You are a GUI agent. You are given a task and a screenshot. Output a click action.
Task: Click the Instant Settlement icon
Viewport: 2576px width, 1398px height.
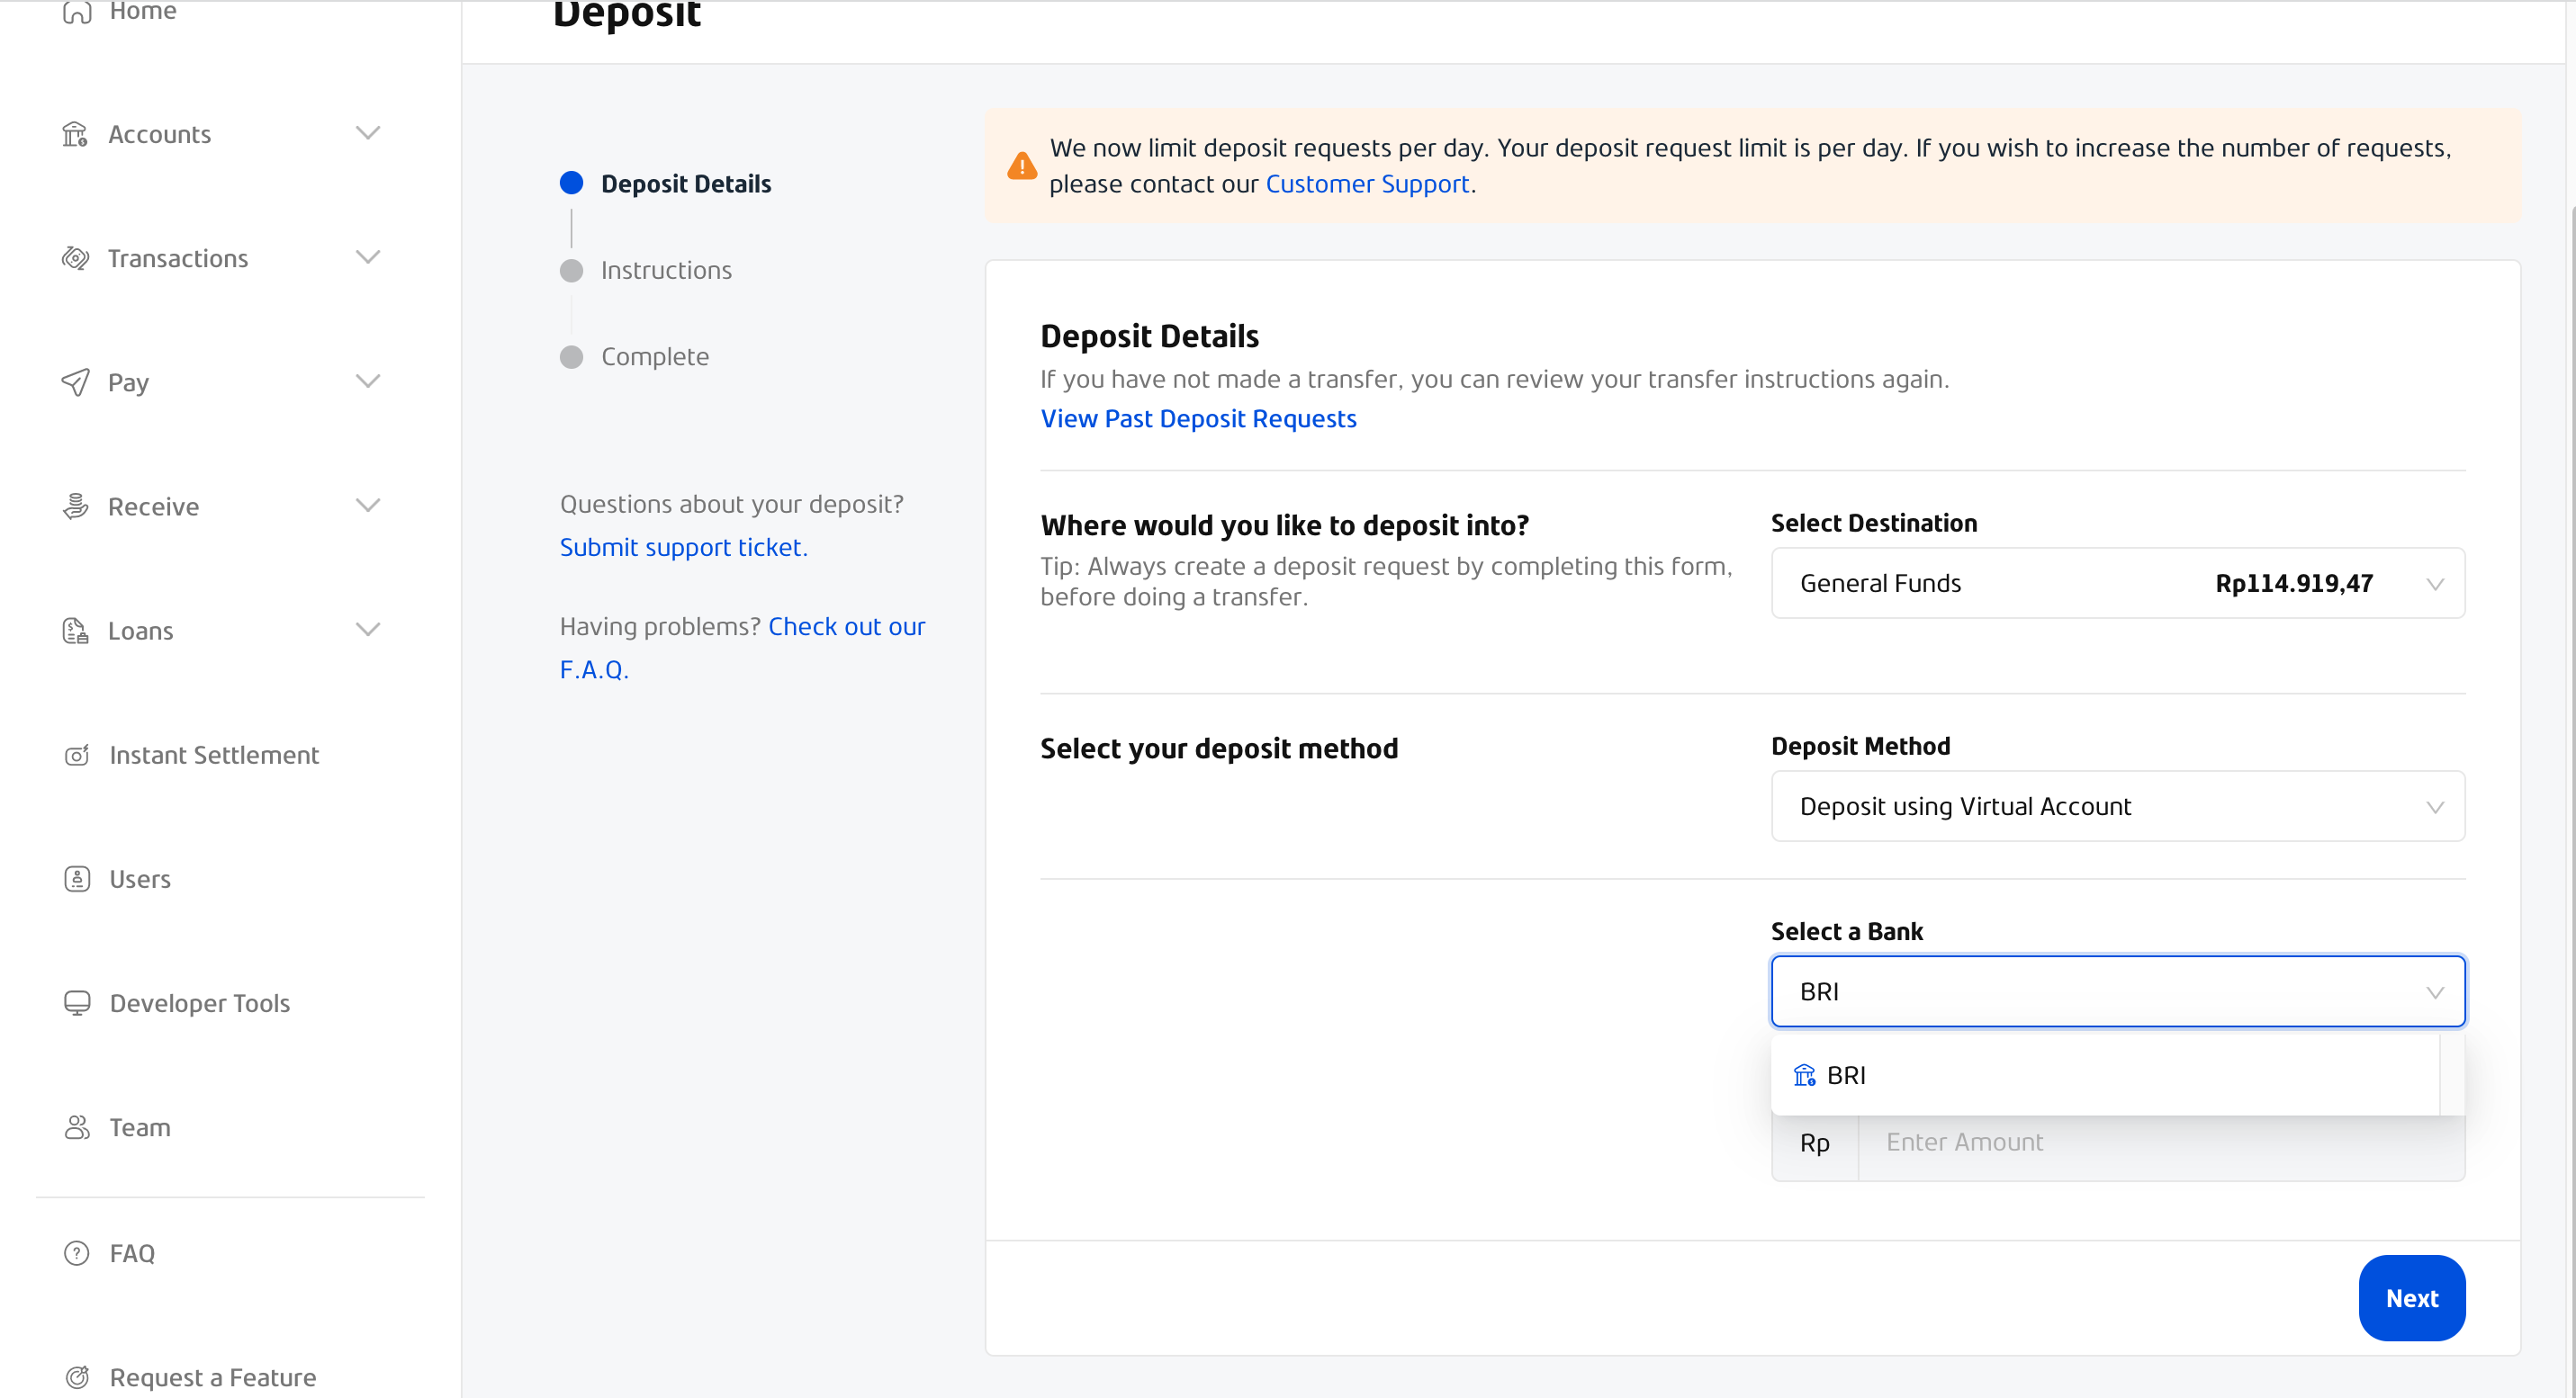point(77,755)
